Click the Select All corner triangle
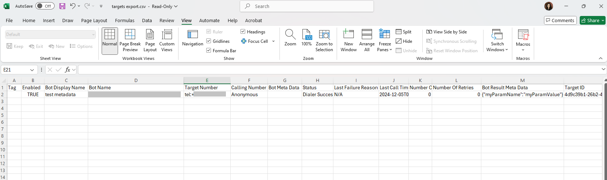This screenshot has width=607, height=180. pyautogui.click(x=4, y=81)
